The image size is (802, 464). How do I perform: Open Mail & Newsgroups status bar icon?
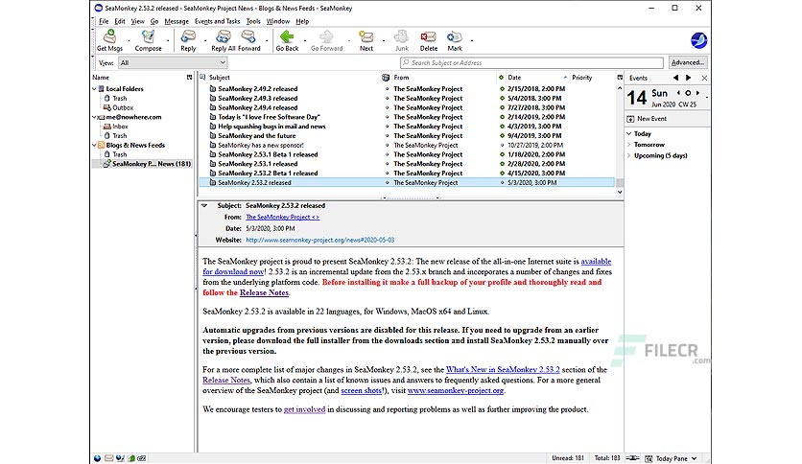(108, 458)
